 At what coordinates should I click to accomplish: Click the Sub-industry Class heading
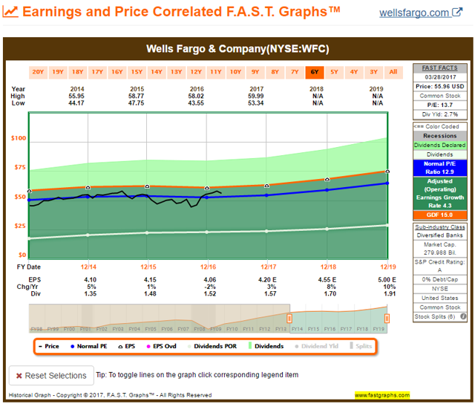pos(440,227)
